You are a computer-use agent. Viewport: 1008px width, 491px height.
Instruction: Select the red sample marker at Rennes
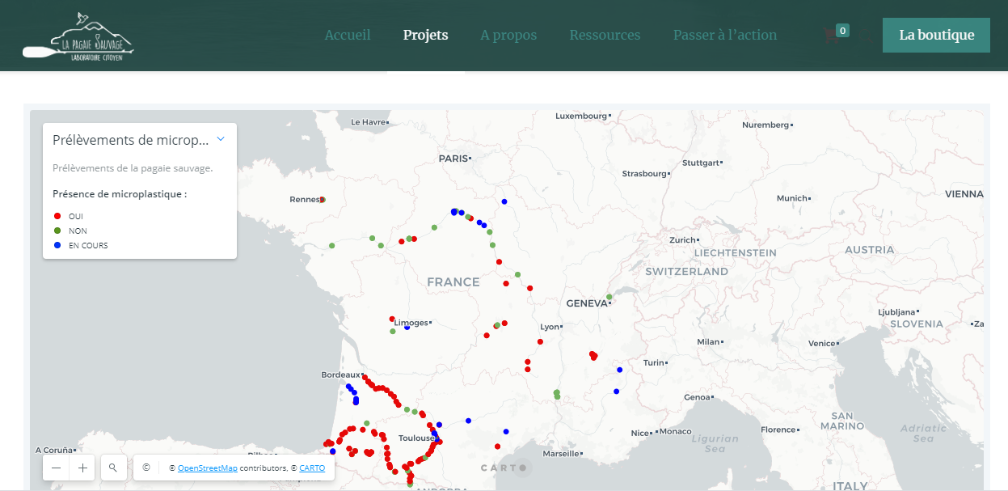[323, 199]
